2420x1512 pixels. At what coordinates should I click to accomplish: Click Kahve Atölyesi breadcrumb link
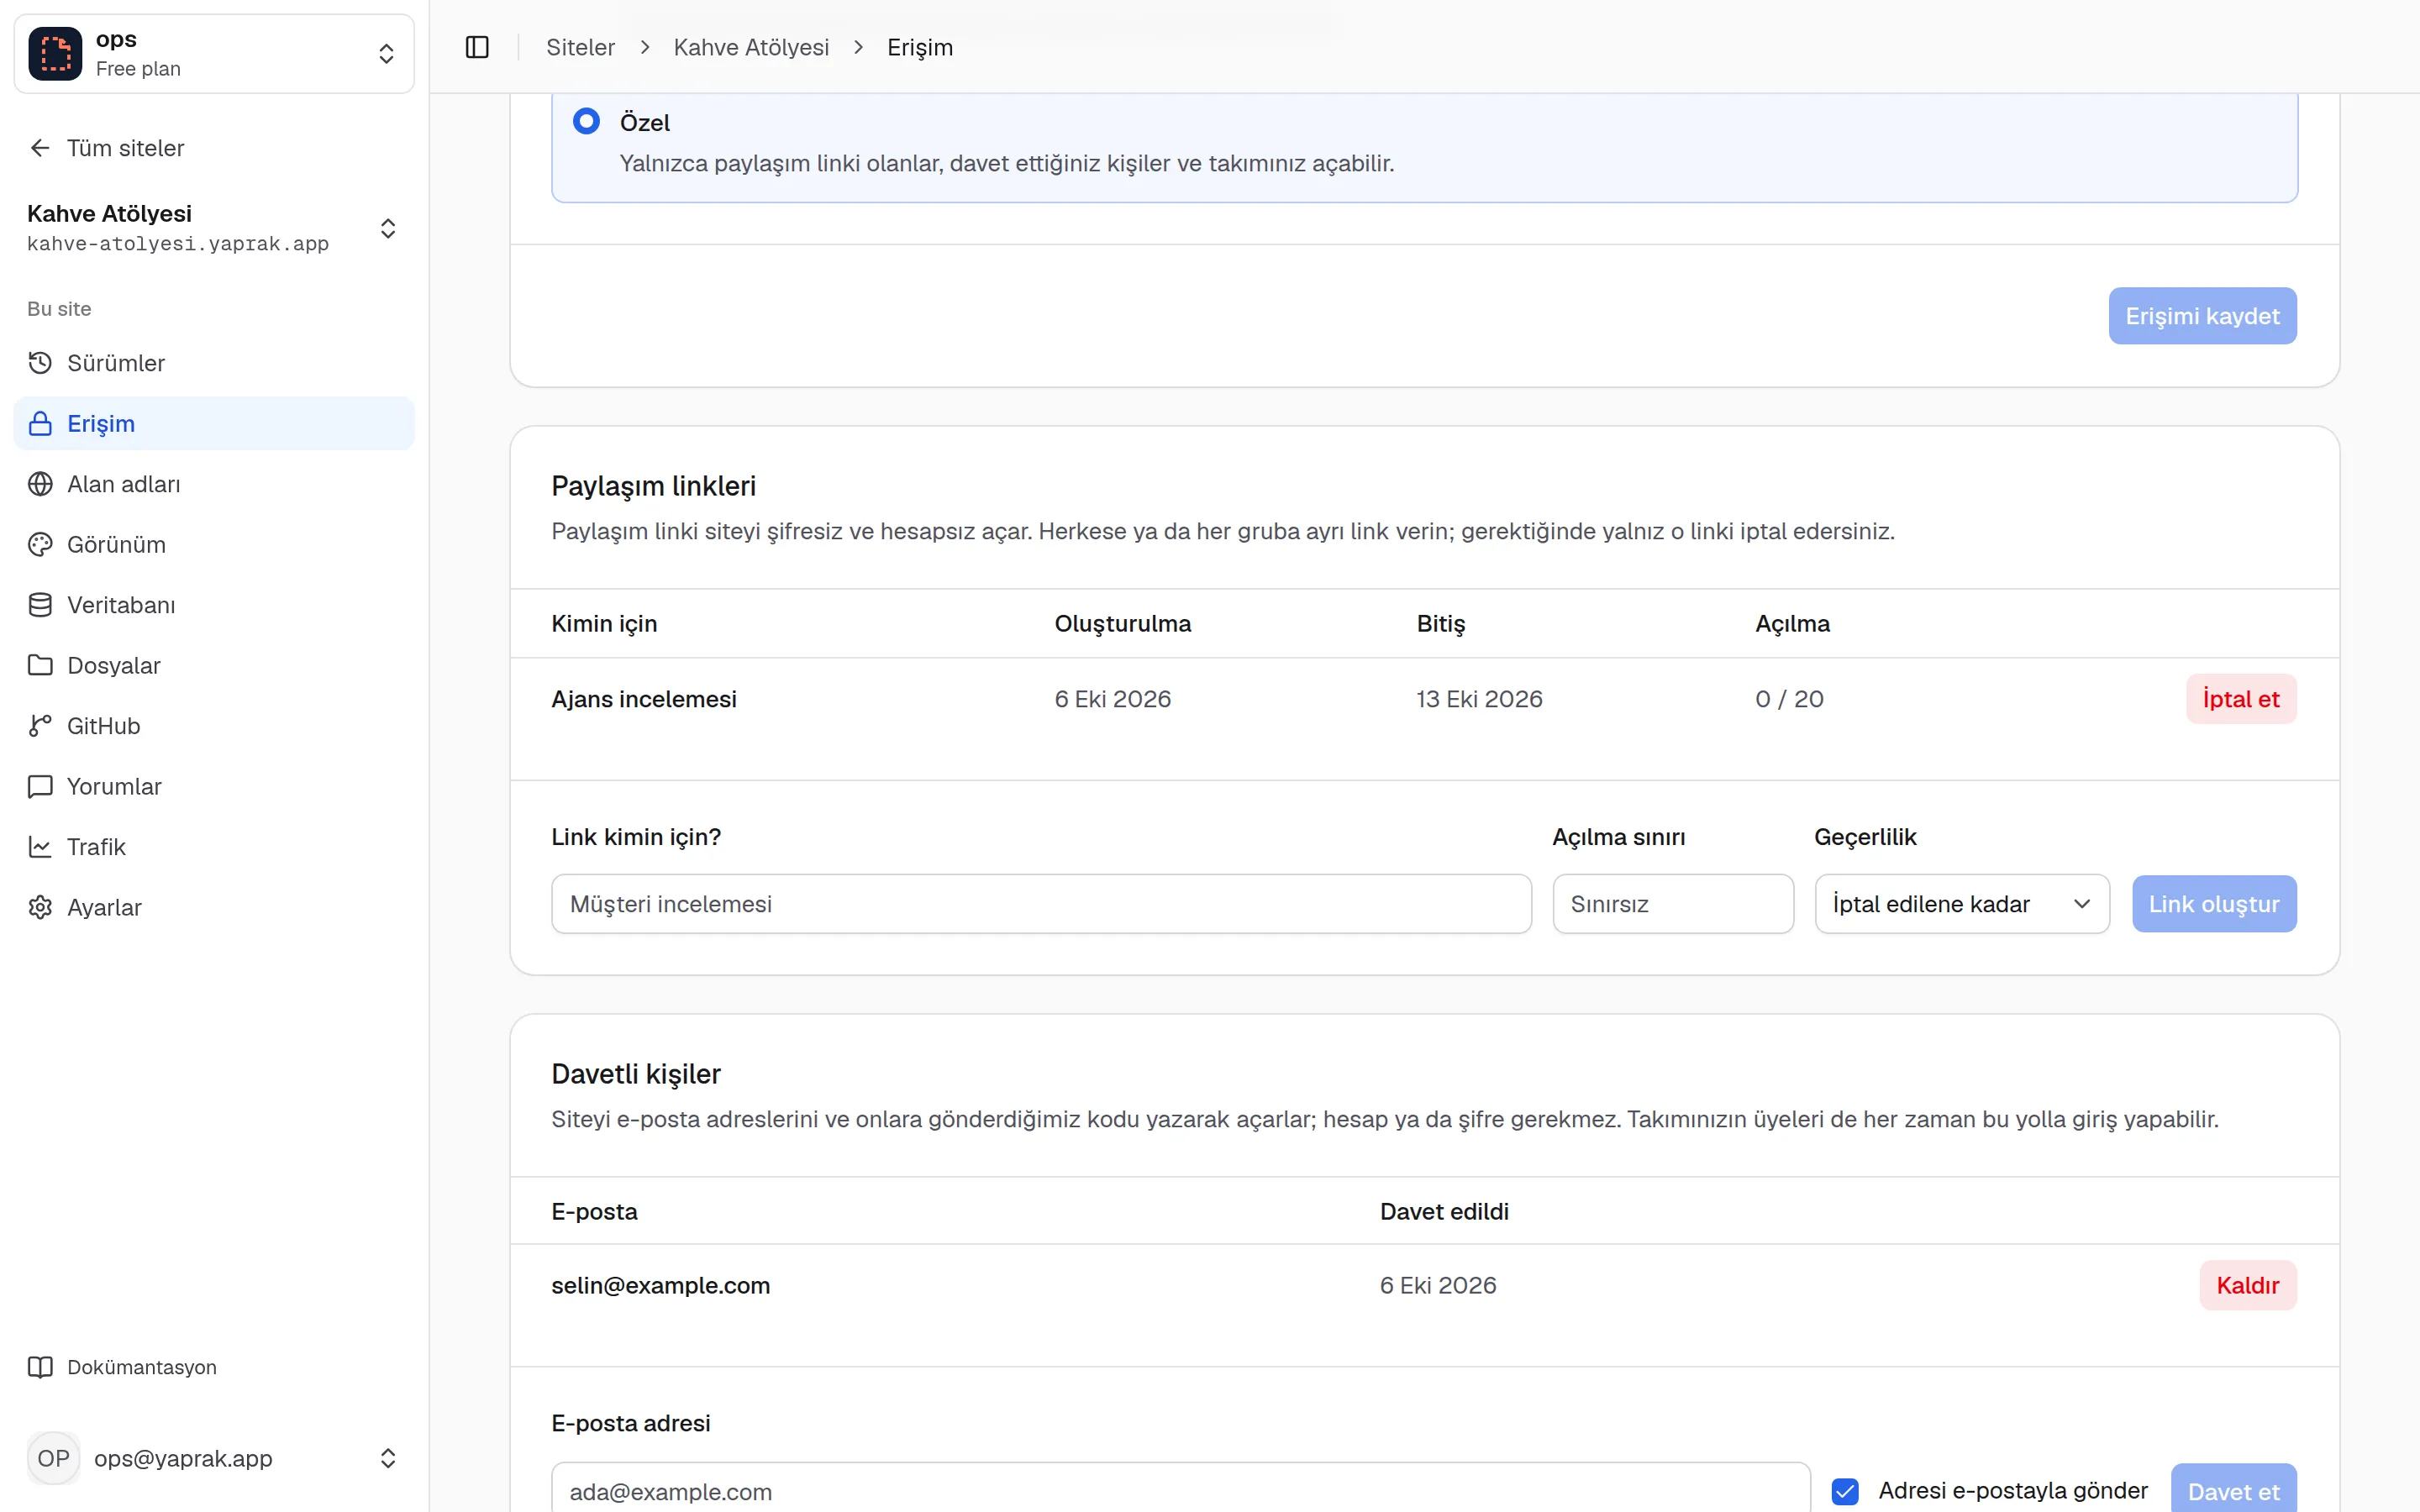pos(751,47)
